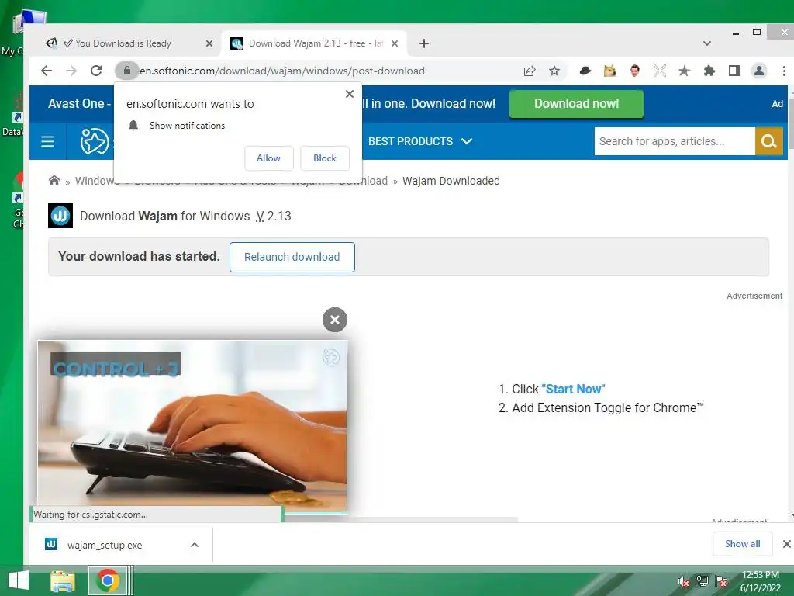Close the Download Wajam tab
The width and height of the screenshot is (794, 596).
pos(395,43)
